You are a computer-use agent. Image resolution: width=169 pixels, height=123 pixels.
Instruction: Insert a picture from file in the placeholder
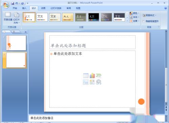pos(86,82)
